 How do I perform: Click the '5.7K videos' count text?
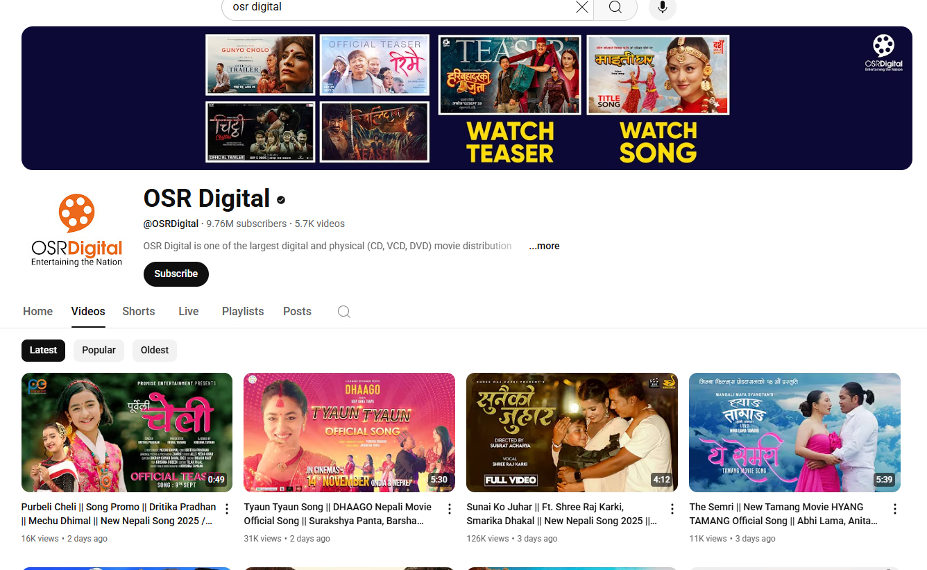[x=320, y=224]
